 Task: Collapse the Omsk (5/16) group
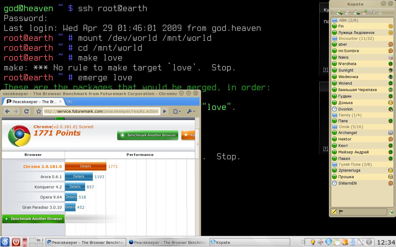point(362,127)
